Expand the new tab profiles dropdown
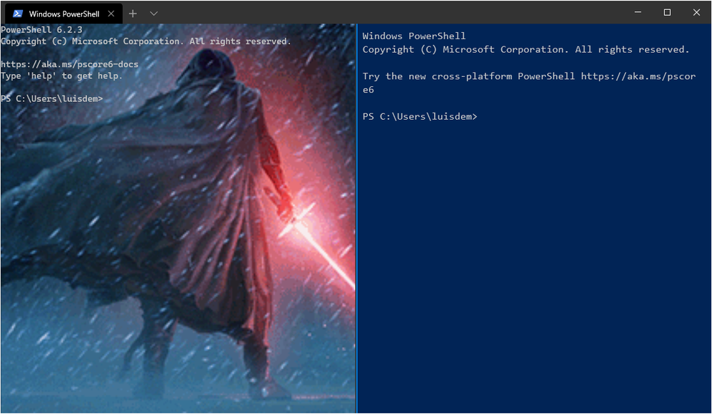The width and height of the screenshot is (712, 414). (154, 14)
